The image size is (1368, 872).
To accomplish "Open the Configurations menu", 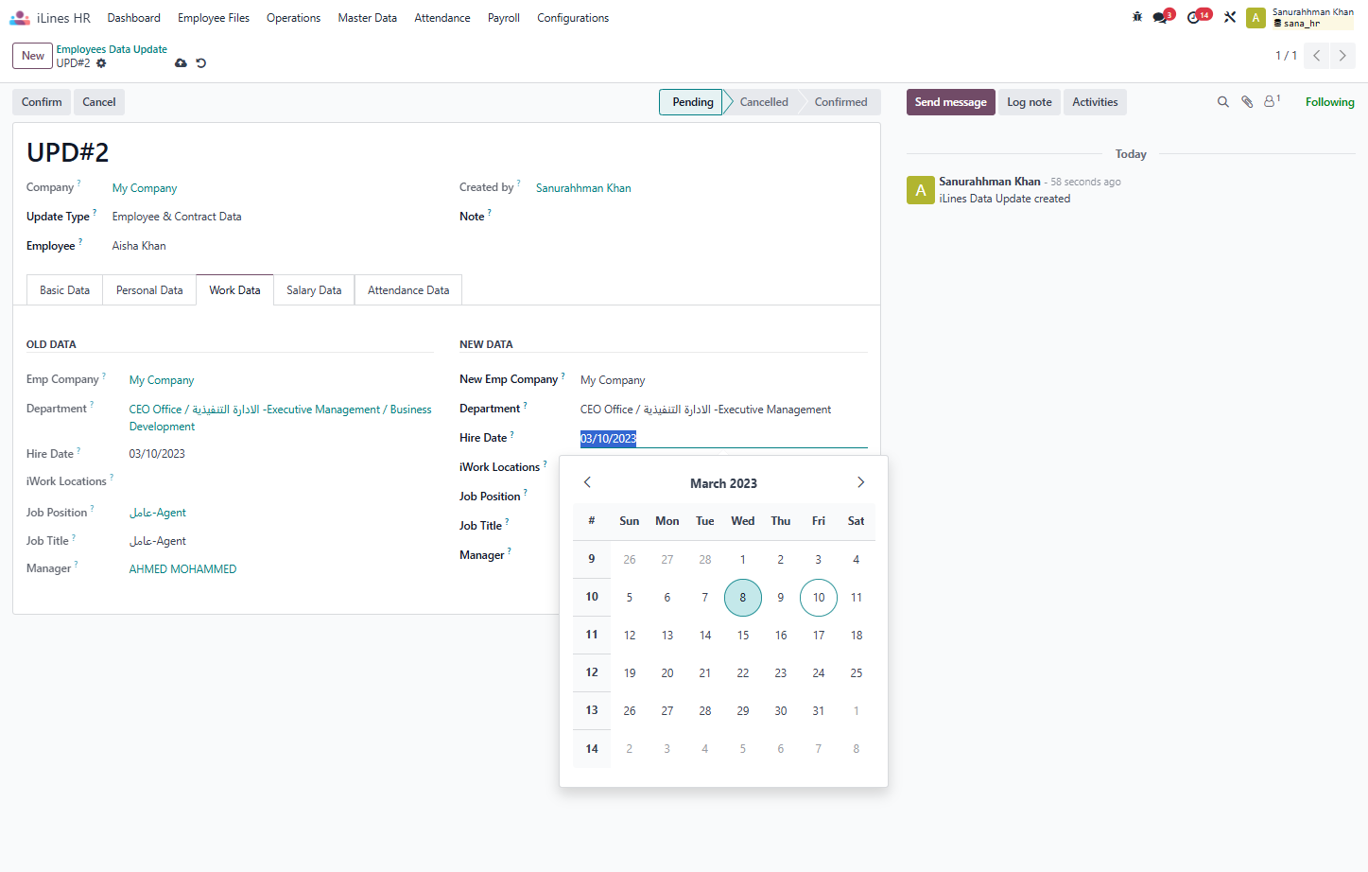I will [573, 18].
